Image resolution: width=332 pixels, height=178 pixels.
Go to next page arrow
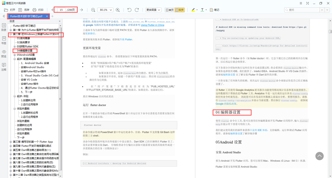tap(81, 10)
